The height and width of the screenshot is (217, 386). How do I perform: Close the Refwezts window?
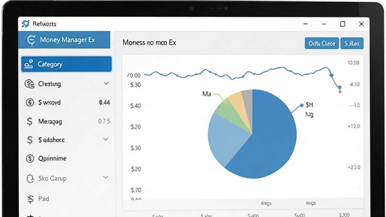click(361, 24)
